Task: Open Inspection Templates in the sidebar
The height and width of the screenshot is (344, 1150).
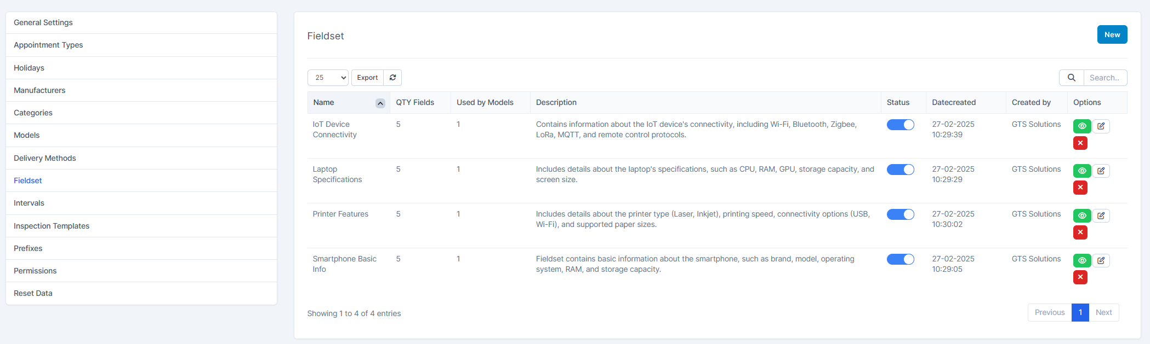Action: [x=52, y=226]
